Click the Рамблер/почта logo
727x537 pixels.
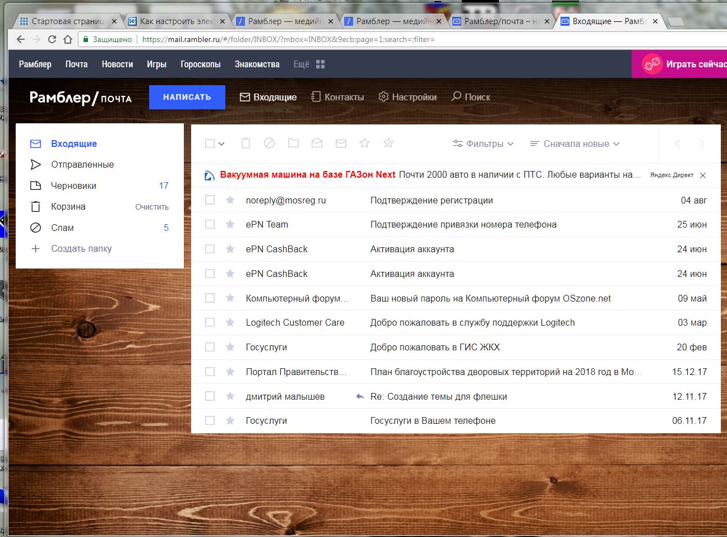tap(81, 98)
